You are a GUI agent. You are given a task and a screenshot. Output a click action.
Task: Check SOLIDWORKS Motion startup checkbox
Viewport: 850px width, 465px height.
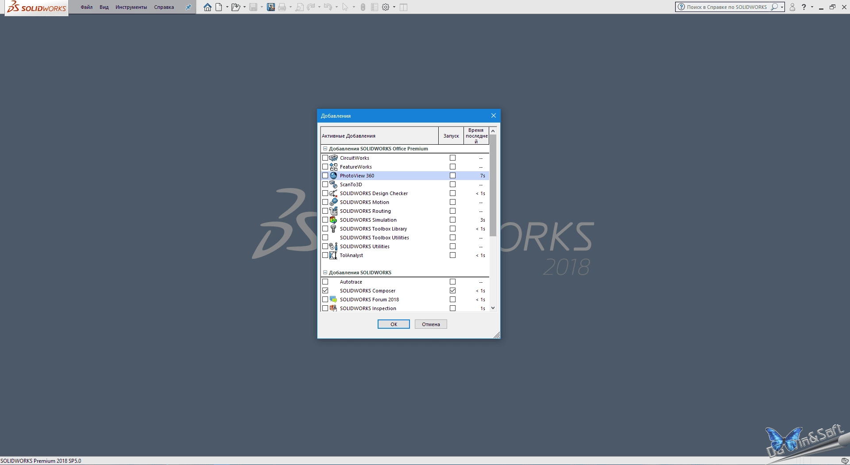pyautogui.click(x=452, y=202)
